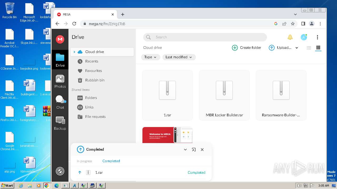337x189 pixels.
Task: Open the Photos section
Action: point(60,81)
